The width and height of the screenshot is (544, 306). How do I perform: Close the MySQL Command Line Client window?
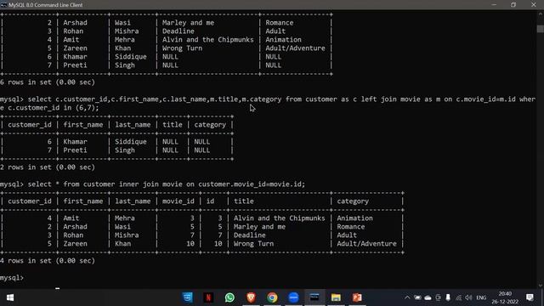534,5
